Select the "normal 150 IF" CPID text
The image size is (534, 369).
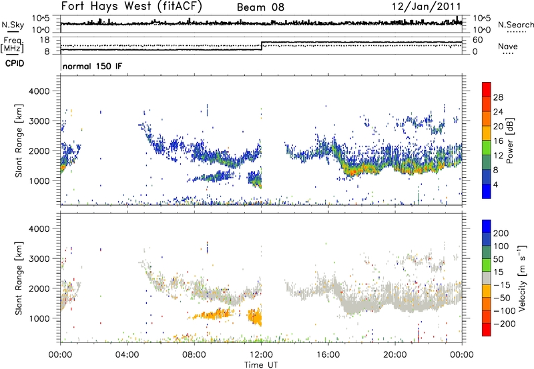pos(92,66)
